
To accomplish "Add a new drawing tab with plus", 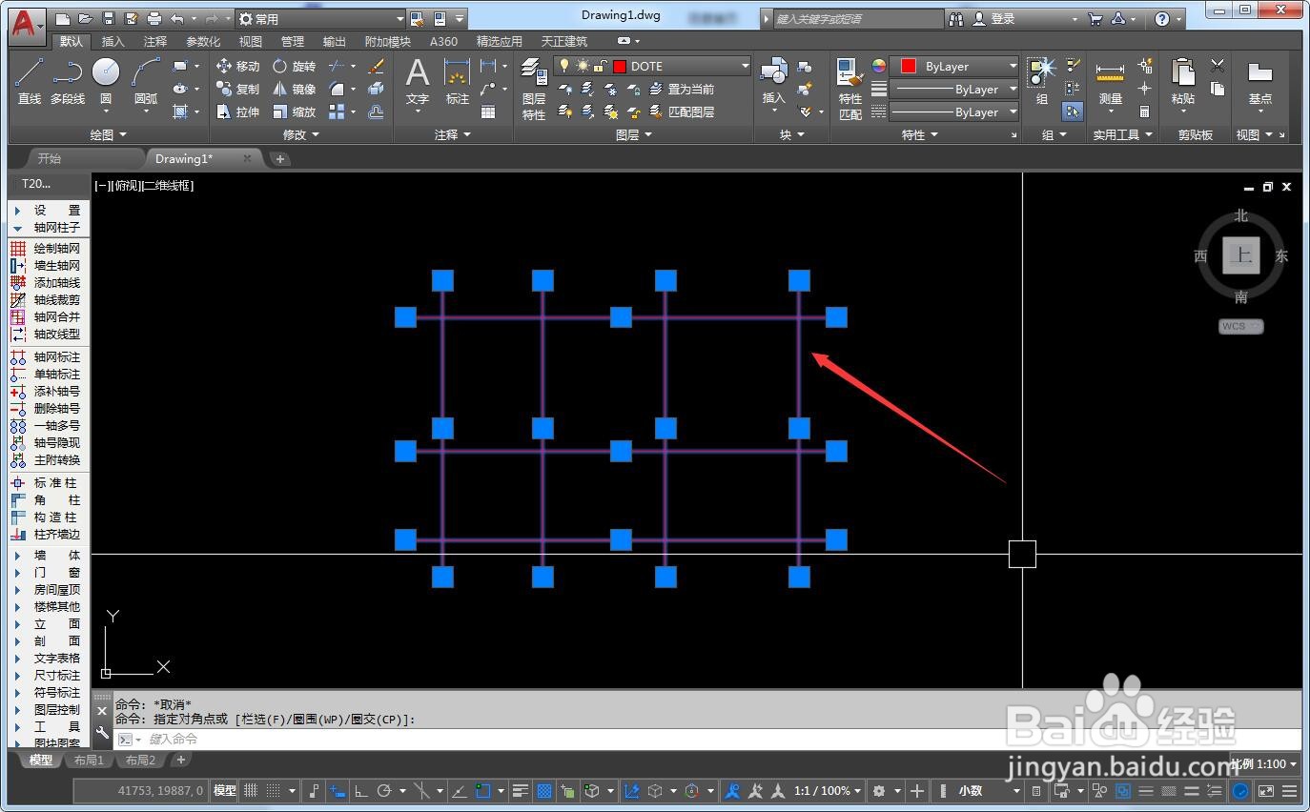I will click(x=280, y=159).
